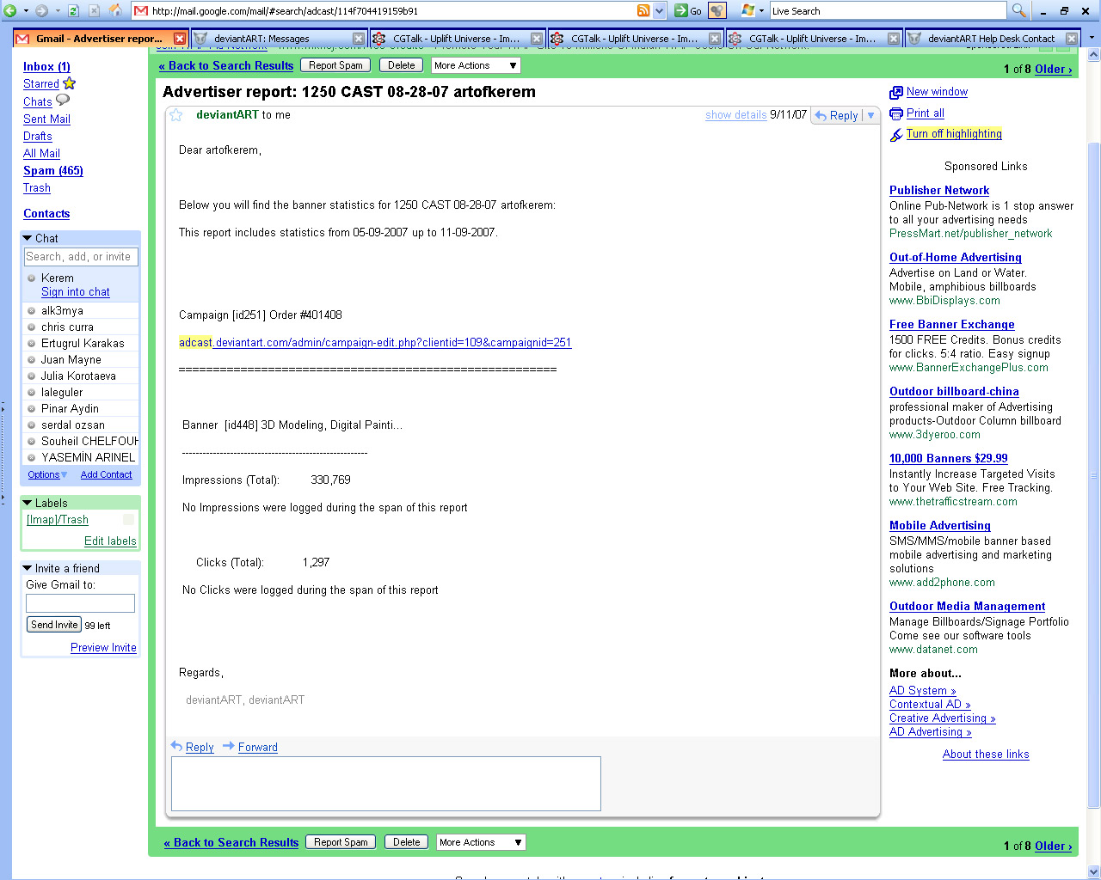Viewport: 1101px width, 880px height.
Task: Refresh the page with the reload icon
Action: point(73,10)
